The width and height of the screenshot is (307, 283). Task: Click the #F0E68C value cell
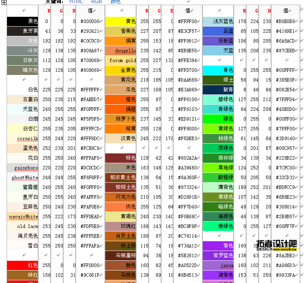pos(188,217)
